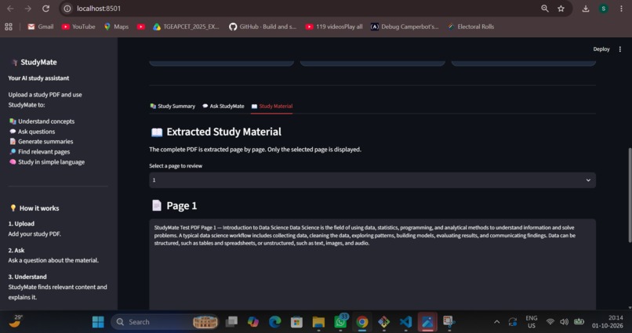Open the YouTube bookmark
Image resolution: width=632 pixels, height=333 pixels.
pos(78,27)
